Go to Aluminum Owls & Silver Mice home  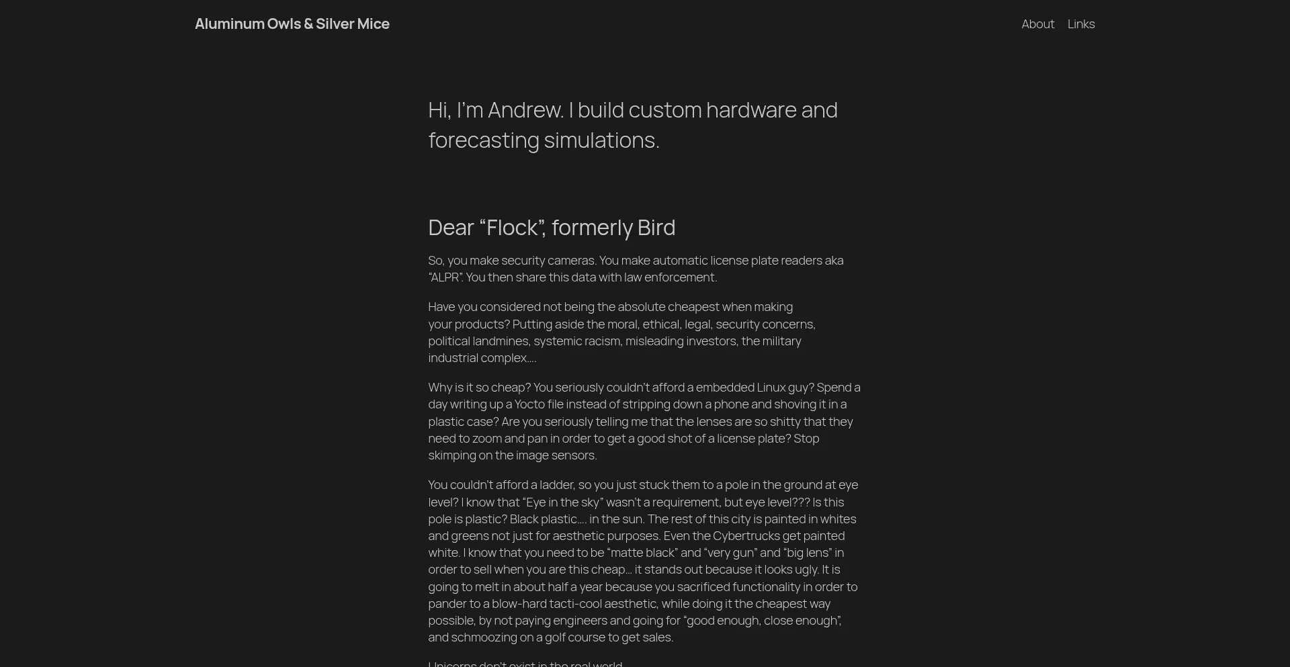tap(292, 24)
